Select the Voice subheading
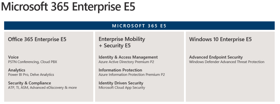 13,57
